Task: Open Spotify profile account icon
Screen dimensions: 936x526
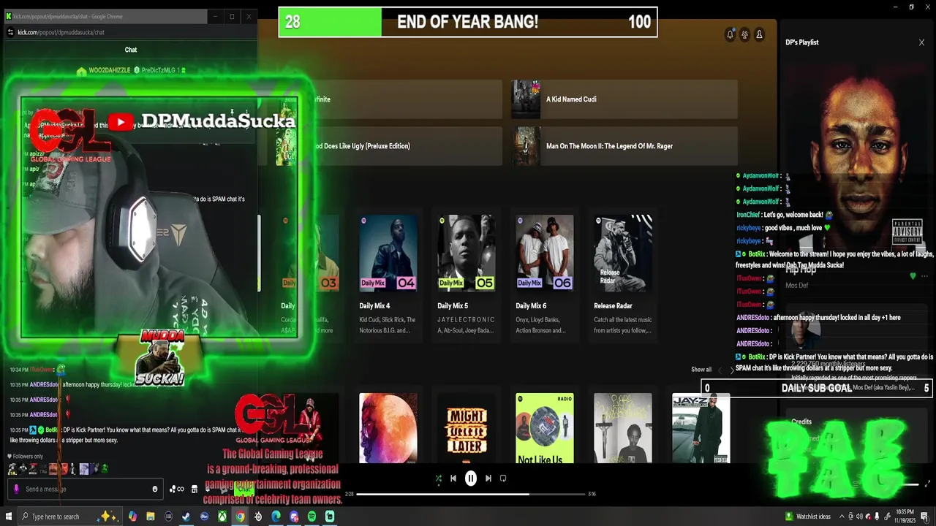Action: [759, 34]
